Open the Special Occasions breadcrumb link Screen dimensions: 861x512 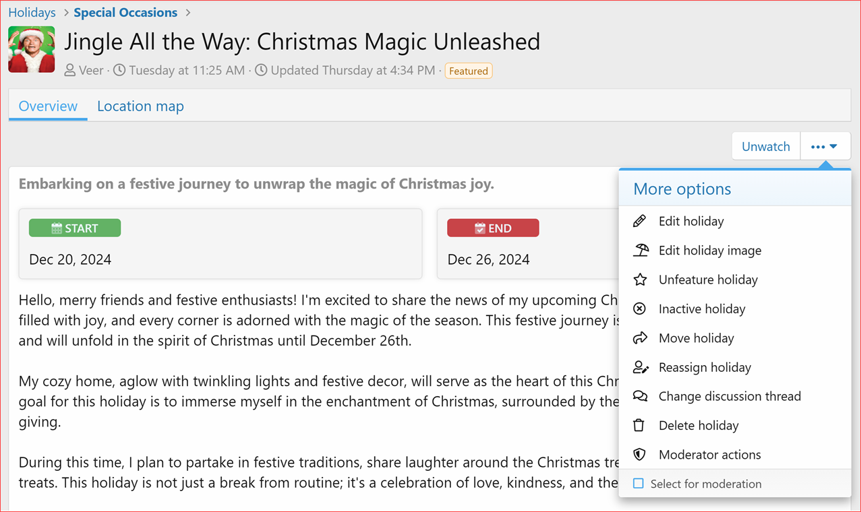tap(125, 12)
